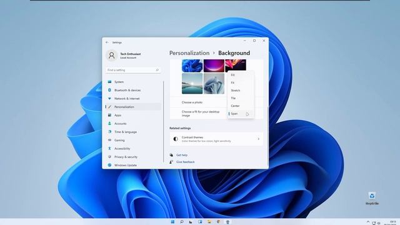
Task: Open taskbar Search
Action: coord(182,222)
